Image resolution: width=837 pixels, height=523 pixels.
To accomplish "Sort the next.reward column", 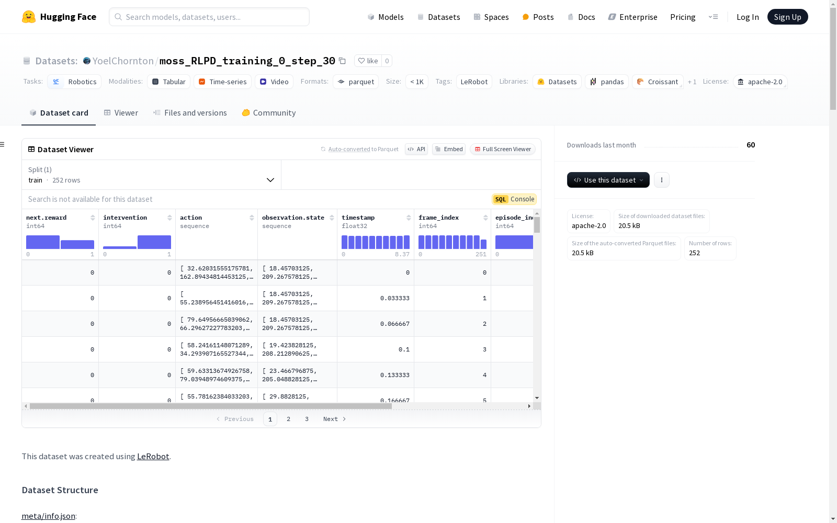I will click(x=93, y=218).
